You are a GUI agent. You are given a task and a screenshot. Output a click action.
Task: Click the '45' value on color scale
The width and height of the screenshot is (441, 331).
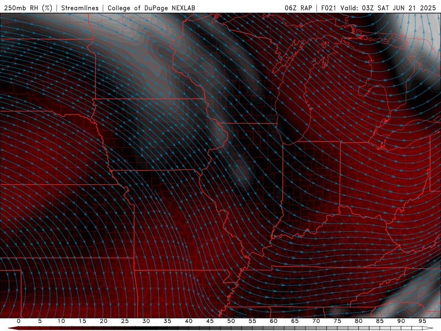tap(210, 321)
